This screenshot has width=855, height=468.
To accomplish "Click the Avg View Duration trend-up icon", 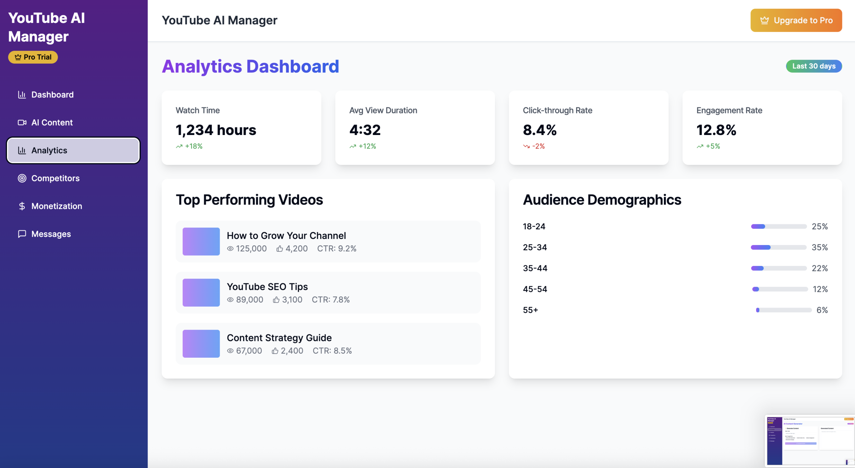I will pos(353,146).
